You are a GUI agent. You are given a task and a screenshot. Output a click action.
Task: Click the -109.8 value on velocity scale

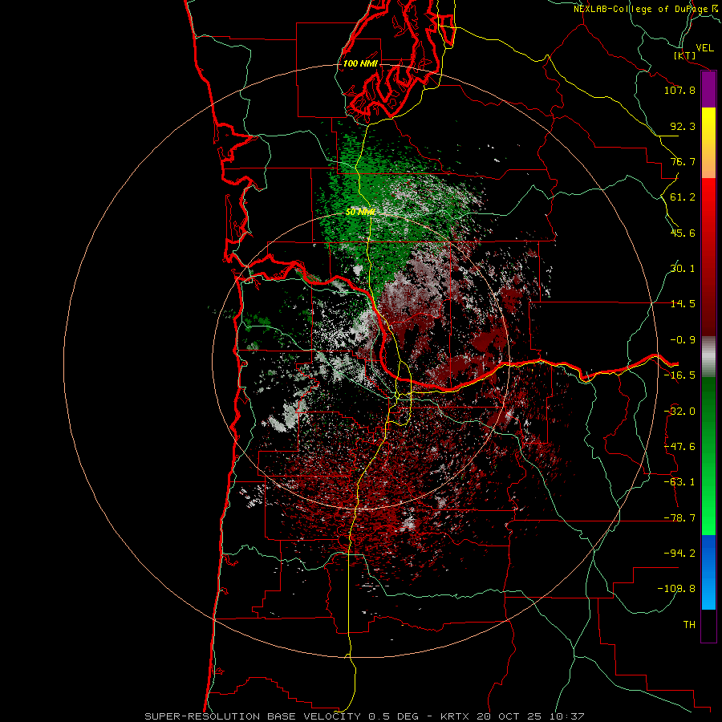(676, 589)
